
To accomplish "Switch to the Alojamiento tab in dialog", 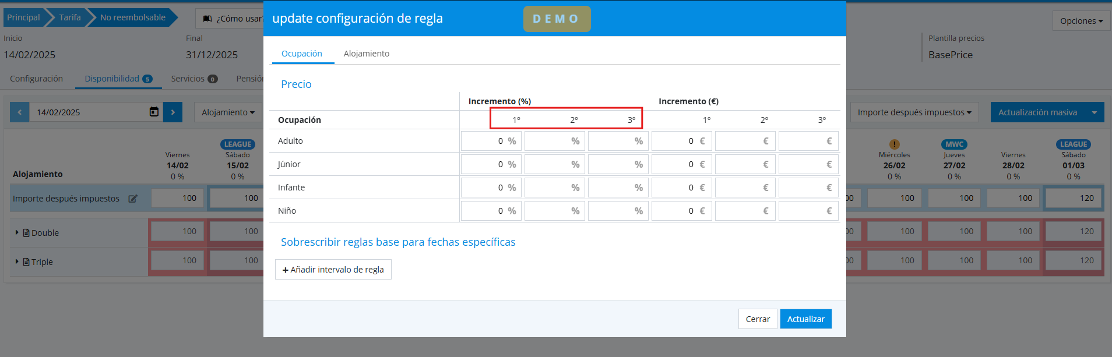I will (366, 54).
